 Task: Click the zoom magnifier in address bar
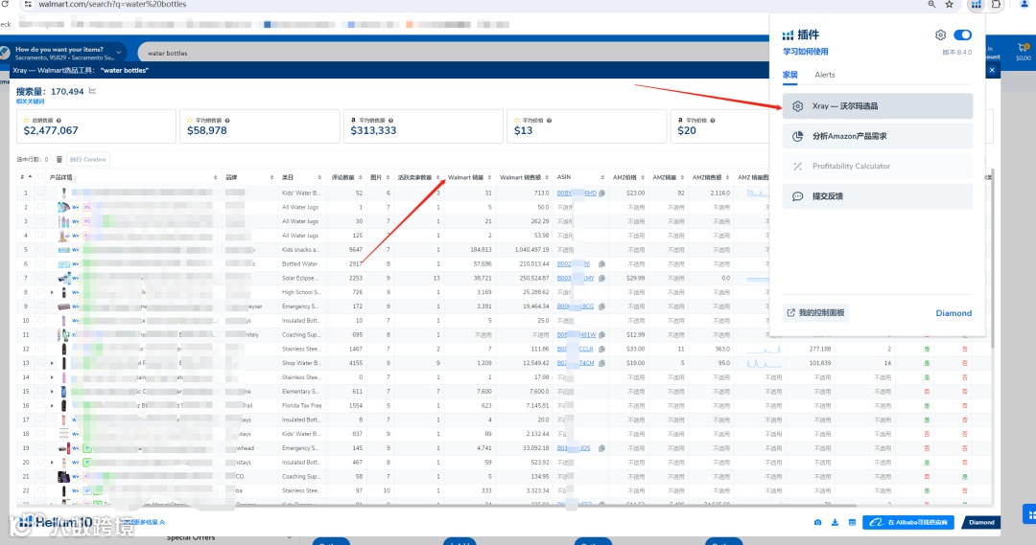coord(931,5)
